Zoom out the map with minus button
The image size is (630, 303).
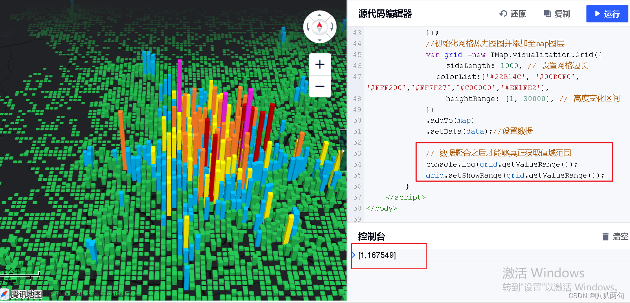click(x=320, y=86)
